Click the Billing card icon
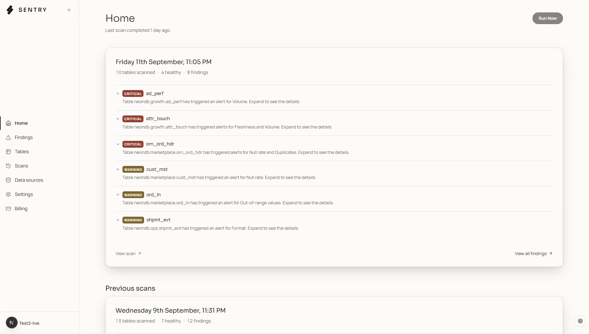This screenshot has width=589, height=334. click(x=8, y=209)
